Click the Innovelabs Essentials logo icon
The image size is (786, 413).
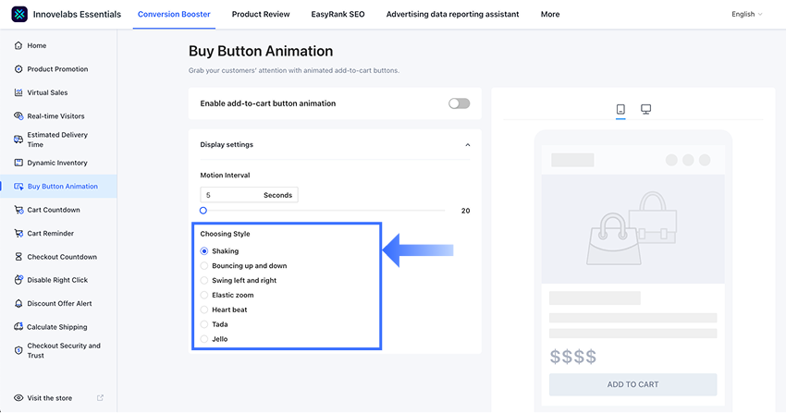19,15
